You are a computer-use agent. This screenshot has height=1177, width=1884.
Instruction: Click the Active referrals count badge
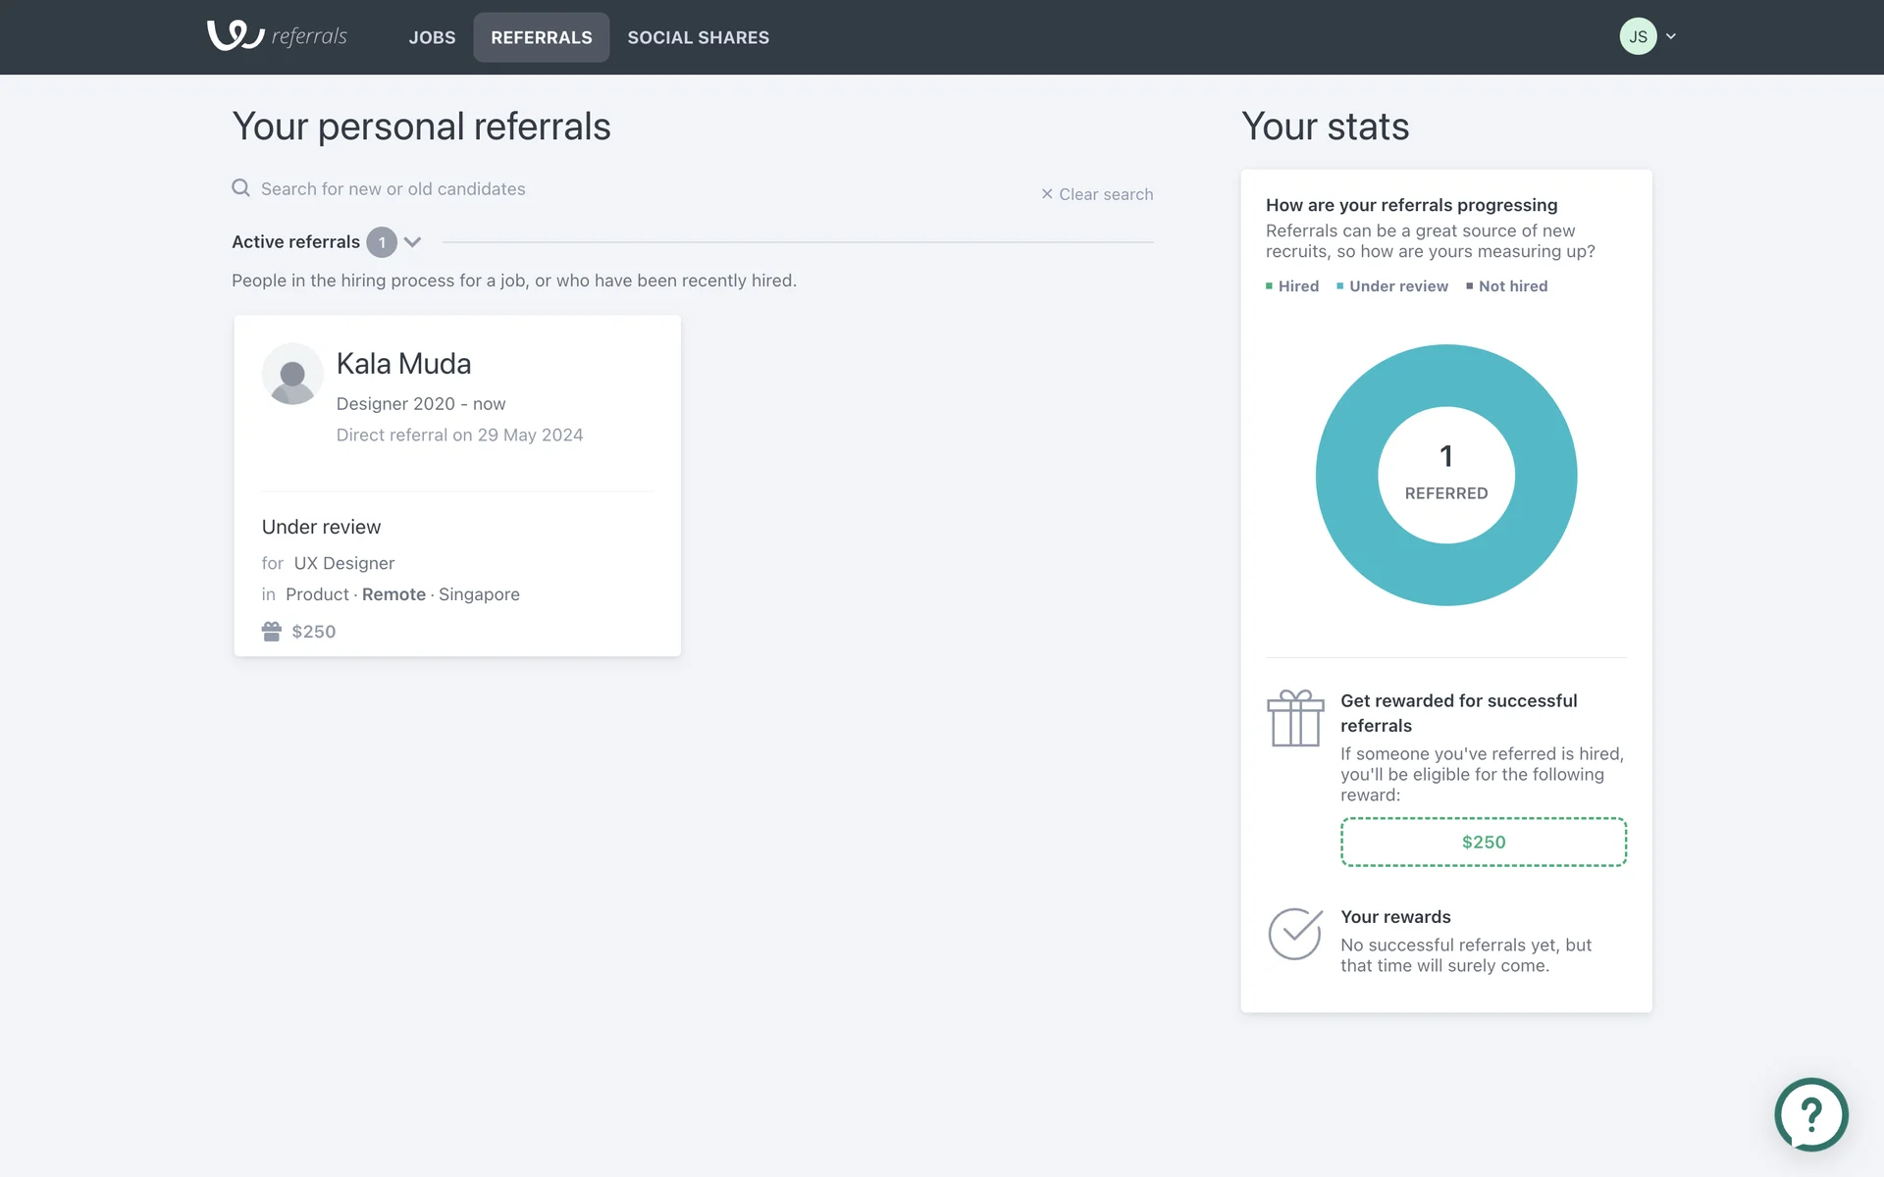click(x=382, y=242)
